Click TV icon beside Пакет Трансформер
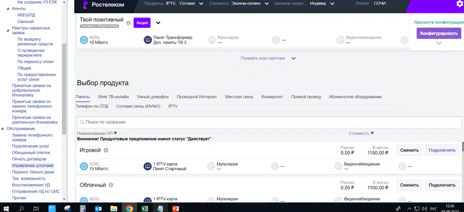Image resolution: width=464 pixels, height=212 pixels. point(147,40)
